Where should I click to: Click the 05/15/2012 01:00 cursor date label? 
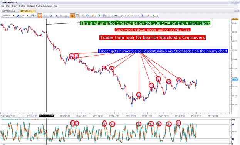(46, 116)
